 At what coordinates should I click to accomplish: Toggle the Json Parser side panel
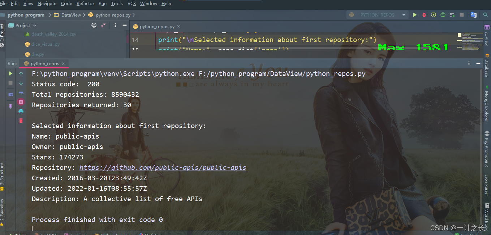tap(487, 185)
